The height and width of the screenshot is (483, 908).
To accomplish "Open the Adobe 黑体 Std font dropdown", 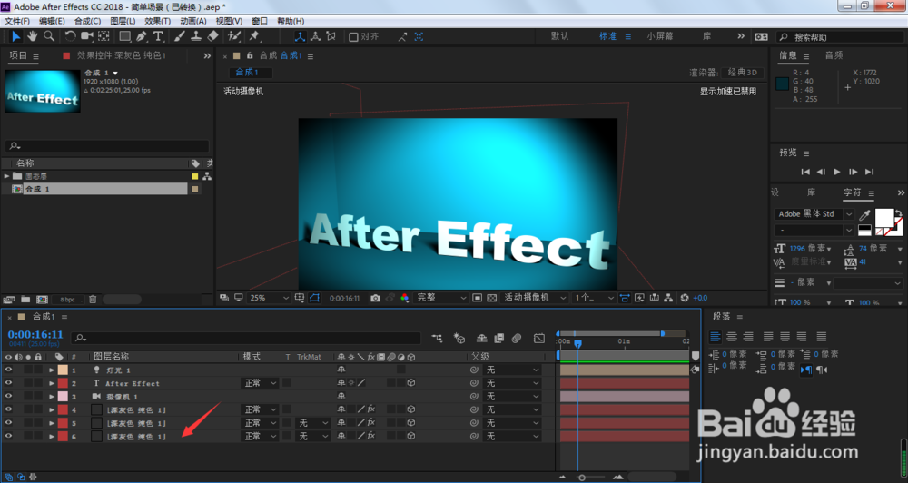I will pos(814,214).
